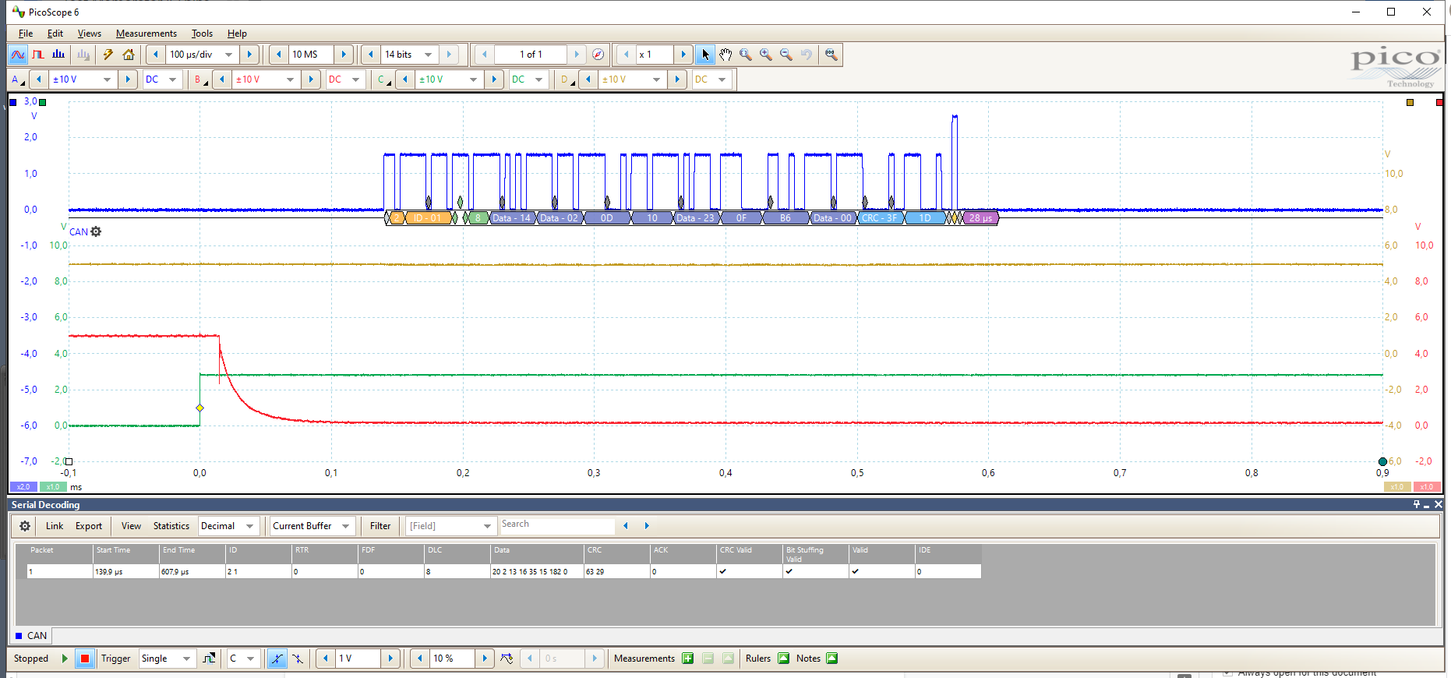Click the Statistics button
This screenshot has height=678, width=1451.
(x=171, y=526)
